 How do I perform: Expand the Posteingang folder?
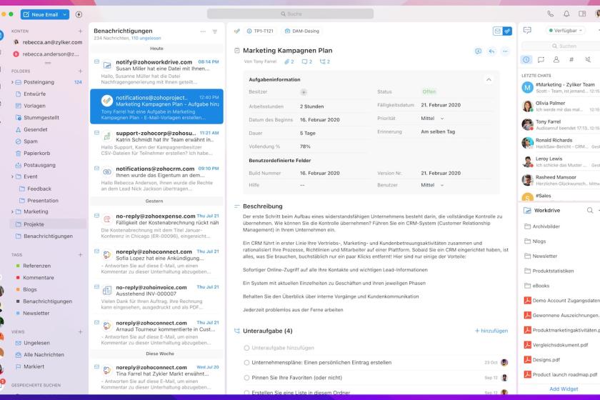click(12, 82)
